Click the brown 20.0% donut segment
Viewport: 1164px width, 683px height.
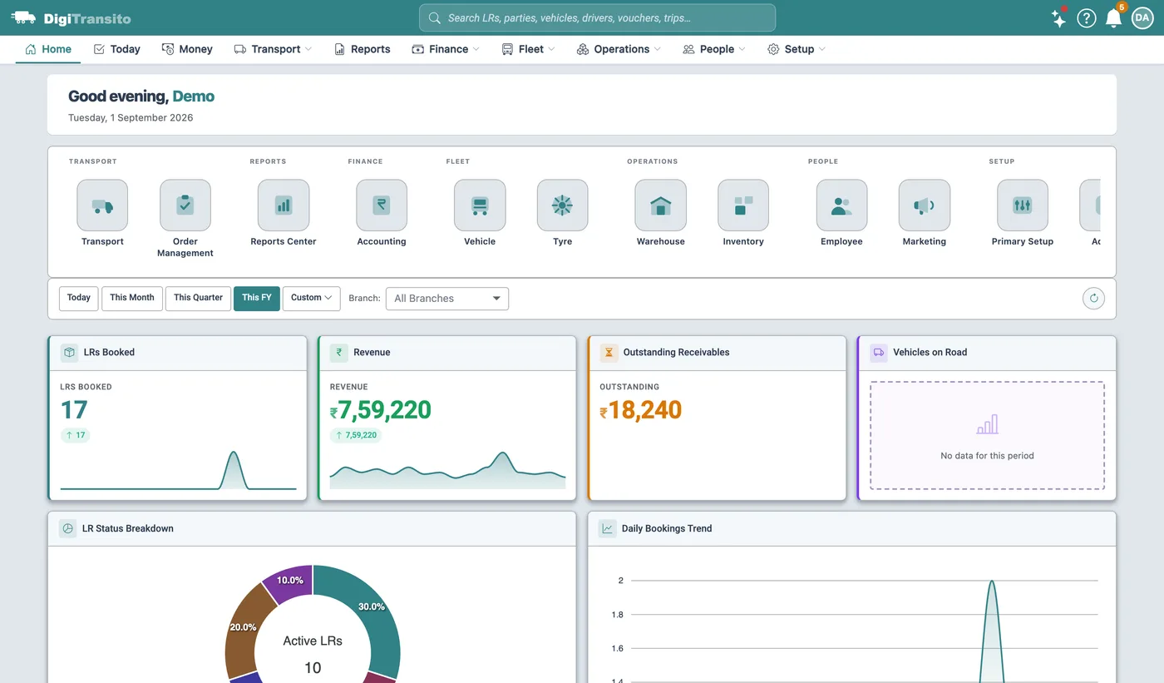tap(242, 628)
